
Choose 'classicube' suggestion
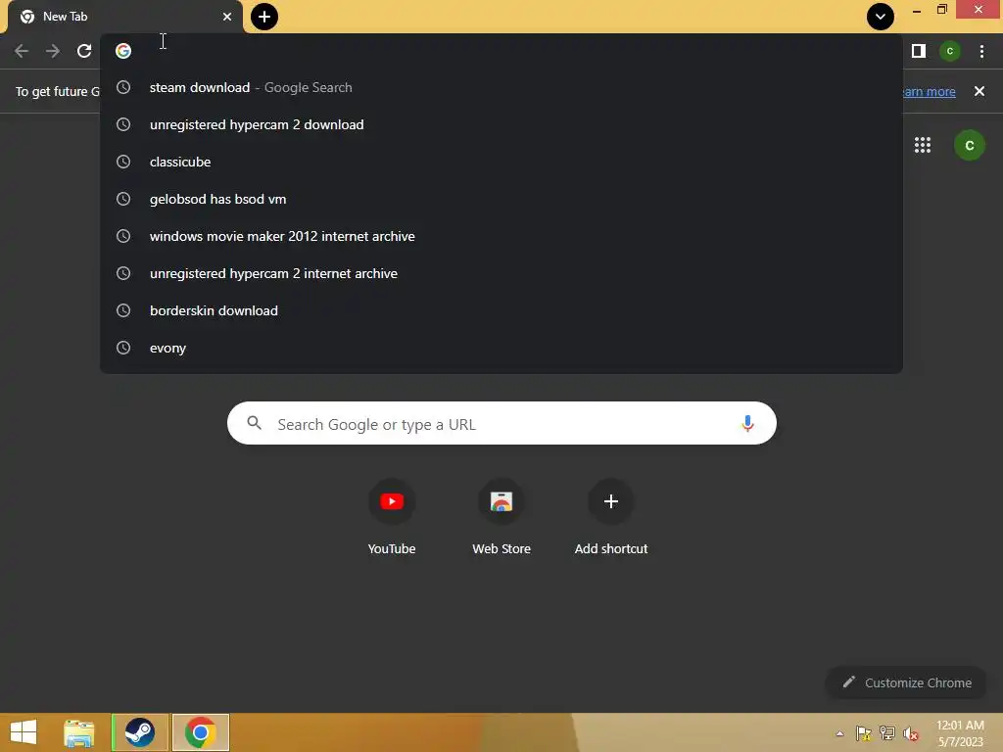501,162
